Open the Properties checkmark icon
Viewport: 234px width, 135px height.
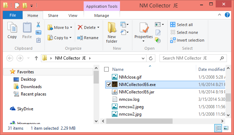point(144,27)
